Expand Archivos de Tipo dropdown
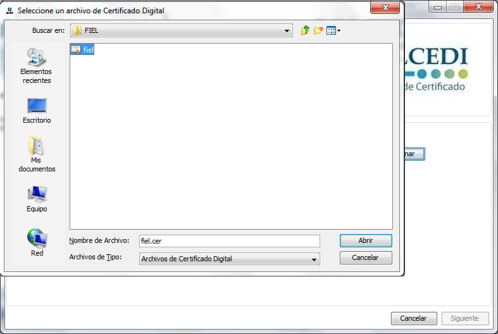The width and height of the screenshot is (498, 334). point(314,259)
